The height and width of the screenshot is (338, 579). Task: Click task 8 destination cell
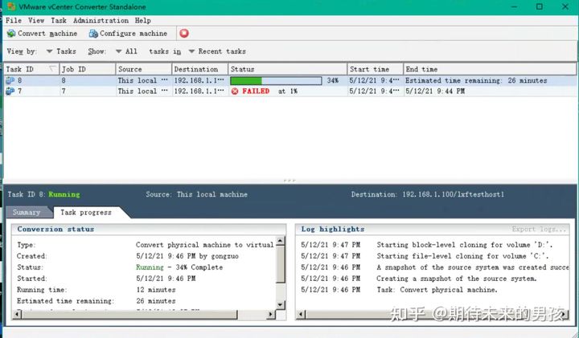click(x=199, y=80)
